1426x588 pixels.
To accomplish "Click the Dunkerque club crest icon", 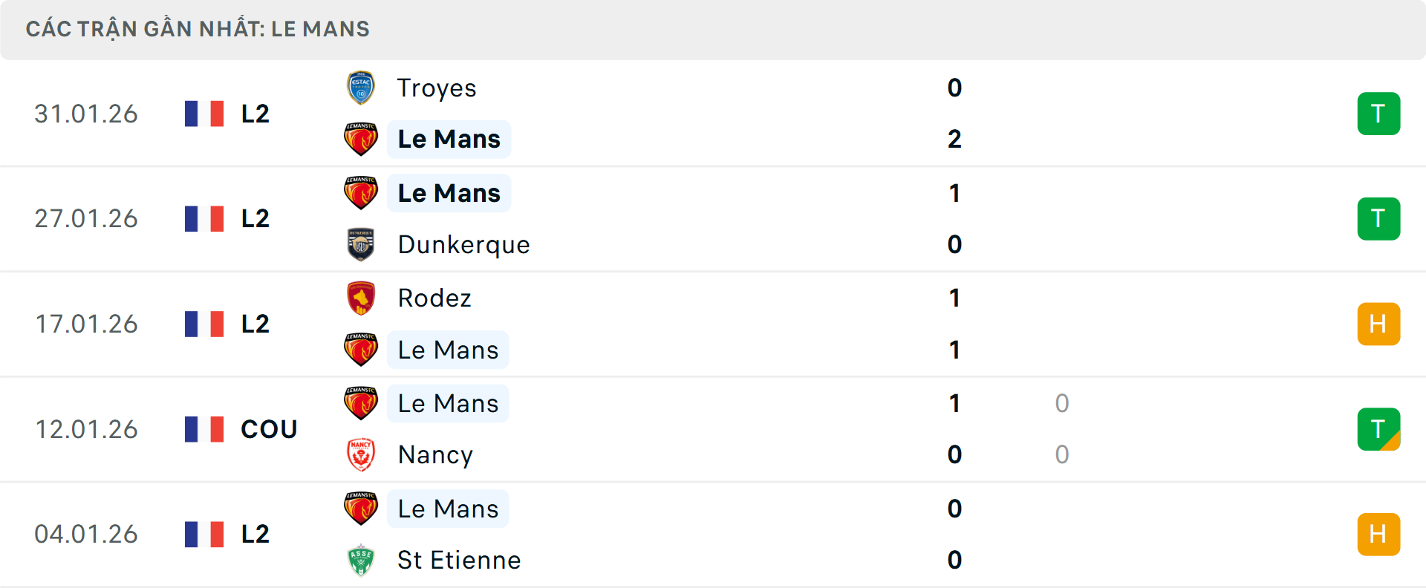I will pos(361,244).
